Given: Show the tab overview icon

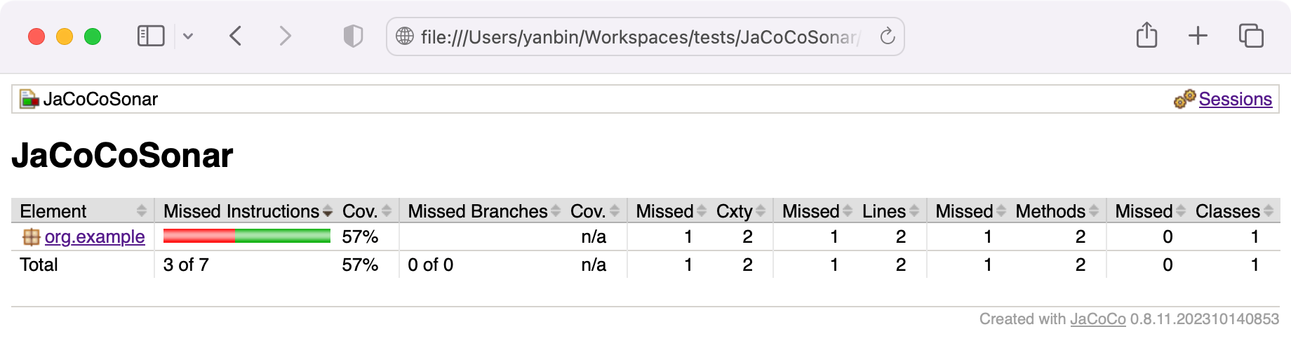Looking at the screenshot, I should pos(1251,35).
